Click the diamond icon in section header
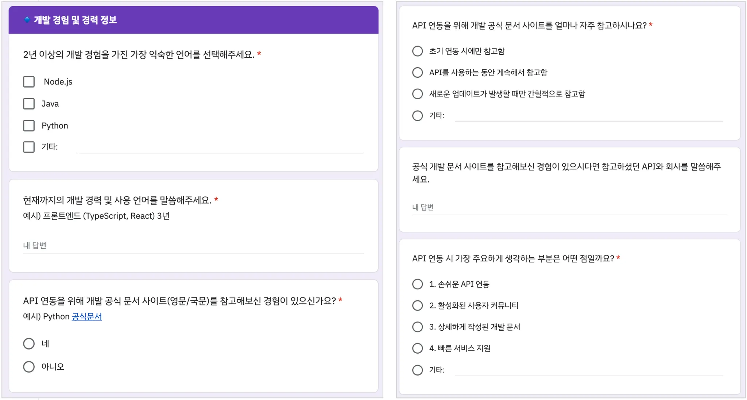This screenshot has width=747, height=400. (27, 20)
